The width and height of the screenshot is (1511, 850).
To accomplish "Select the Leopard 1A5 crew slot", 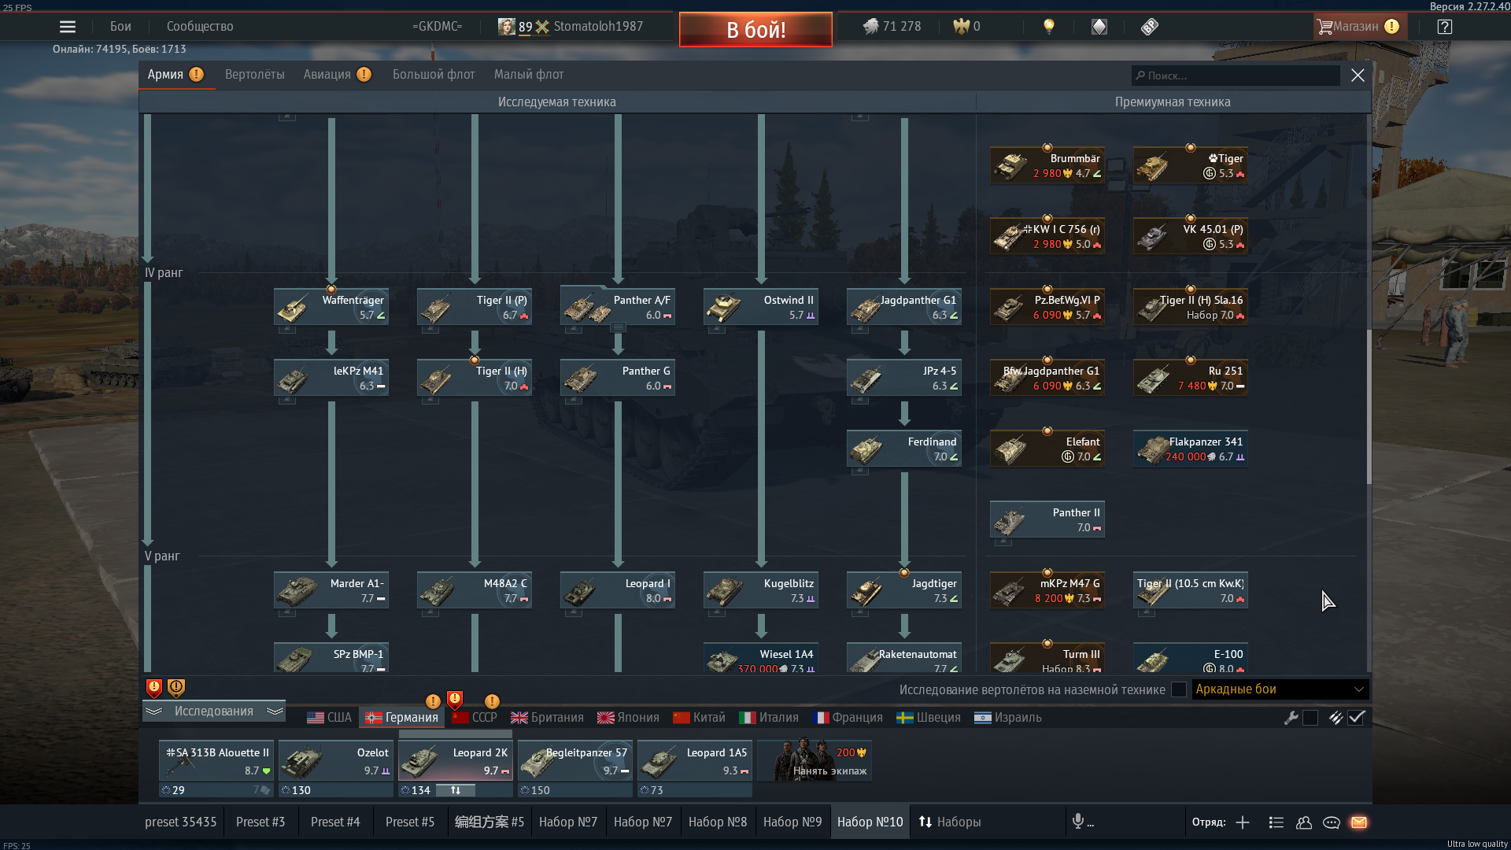I will click(694, 760).
